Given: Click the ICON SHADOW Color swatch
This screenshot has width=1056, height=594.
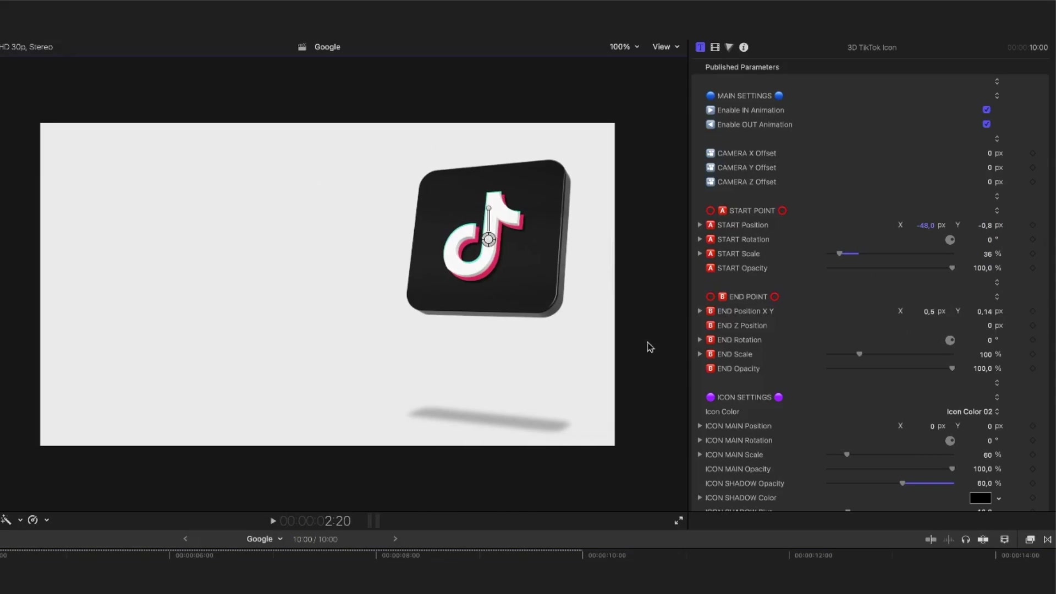Looking at the screenshot, I should pyautogui.click(x=981, y=498).
